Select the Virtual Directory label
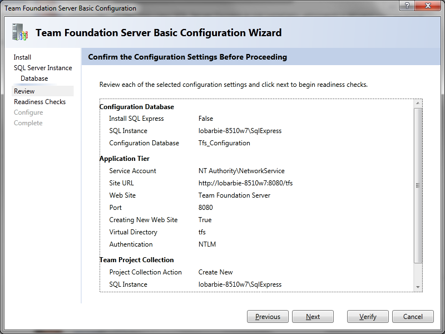Screen dimensions: 445x334 [x=133, y=232]
